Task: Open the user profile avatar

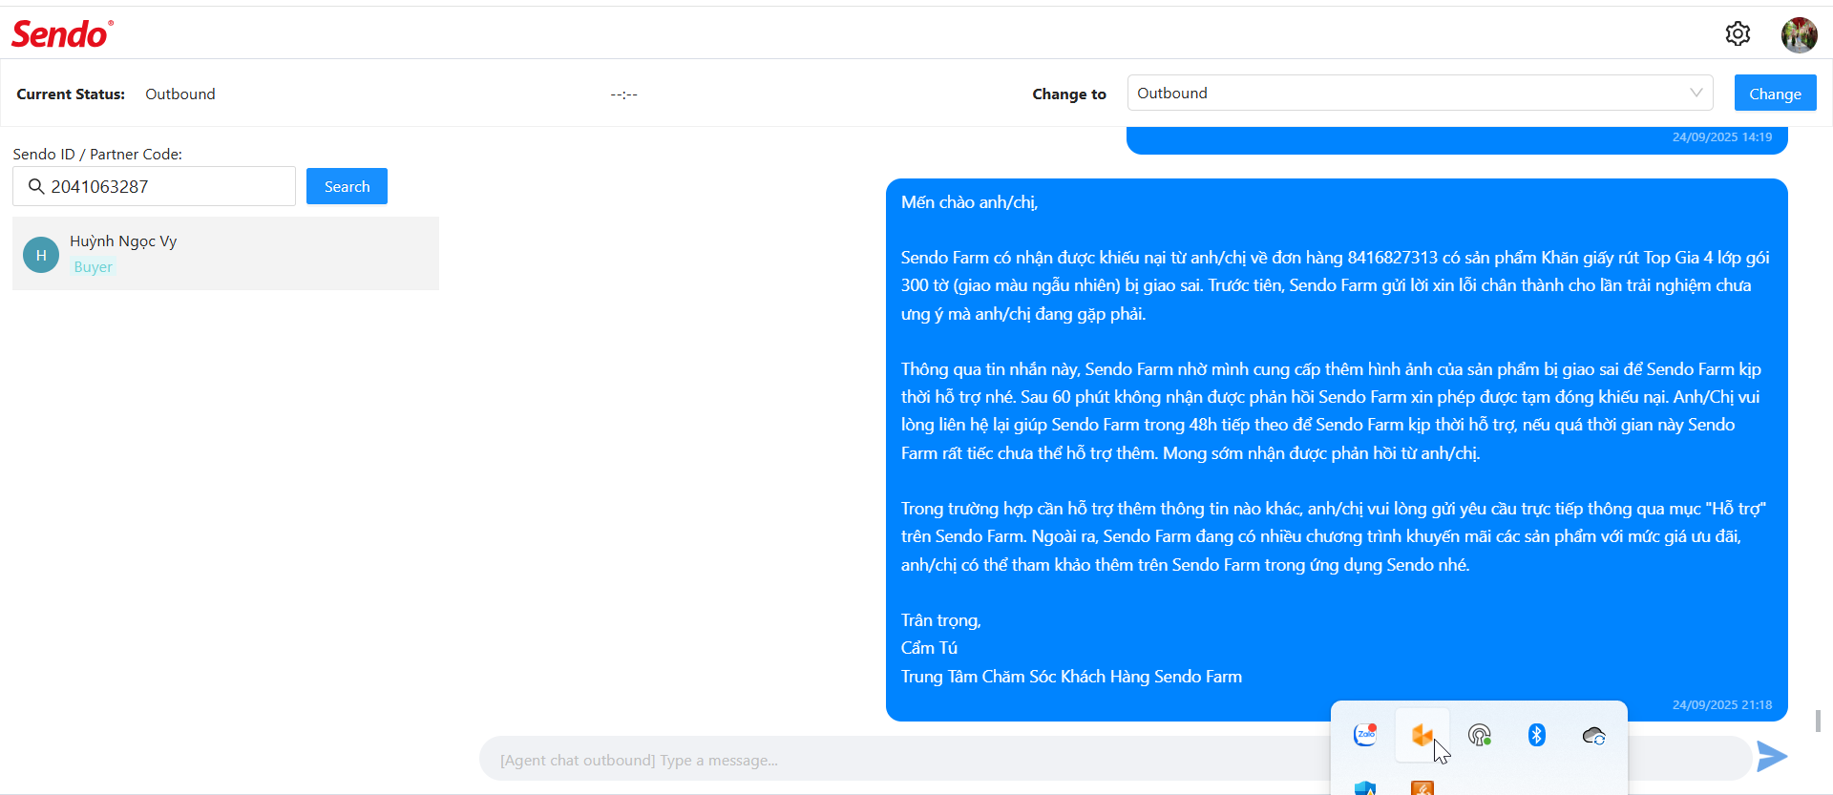Action: tap(1799, 34)
